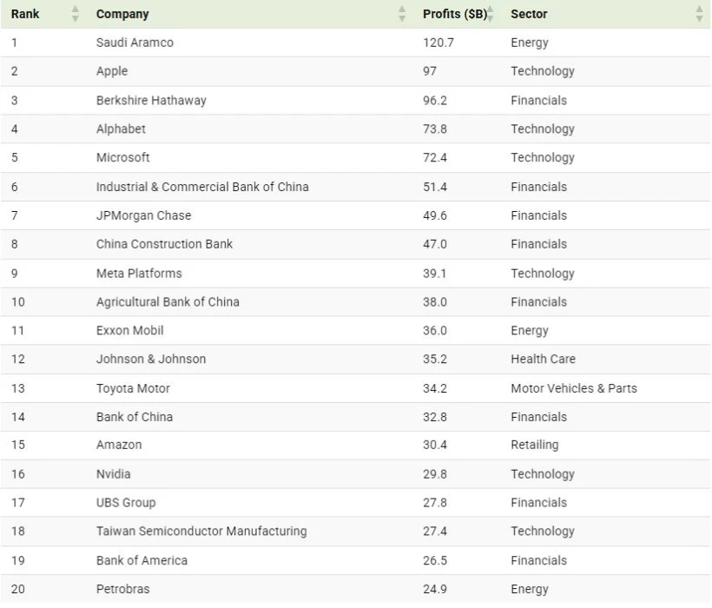This screenshot has height=608, width=712.
Task: Click Johnson & Johnson entry
Action: pos(151,359)
